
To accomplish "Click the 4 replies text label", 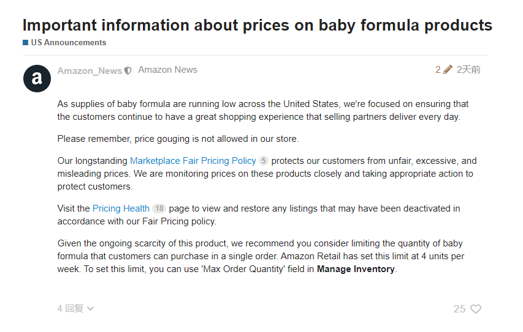I will [x=70, y=309].
